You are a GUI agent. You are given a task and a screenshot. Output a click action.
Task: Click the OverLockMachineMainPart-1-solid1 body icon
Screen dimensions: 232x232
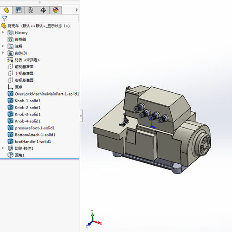click(11, 94)
